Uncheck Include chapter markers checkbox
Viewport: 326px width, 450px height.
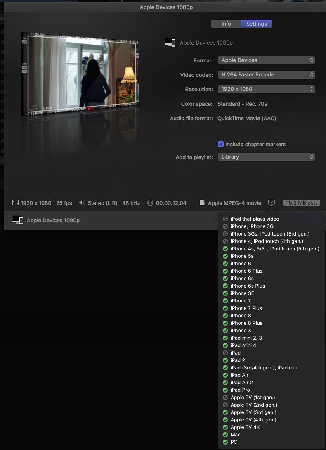coord(220,144)
